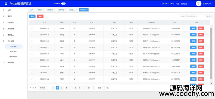Close the 课程表 tab with its x
215x99 pixels.
click(43, 10)
